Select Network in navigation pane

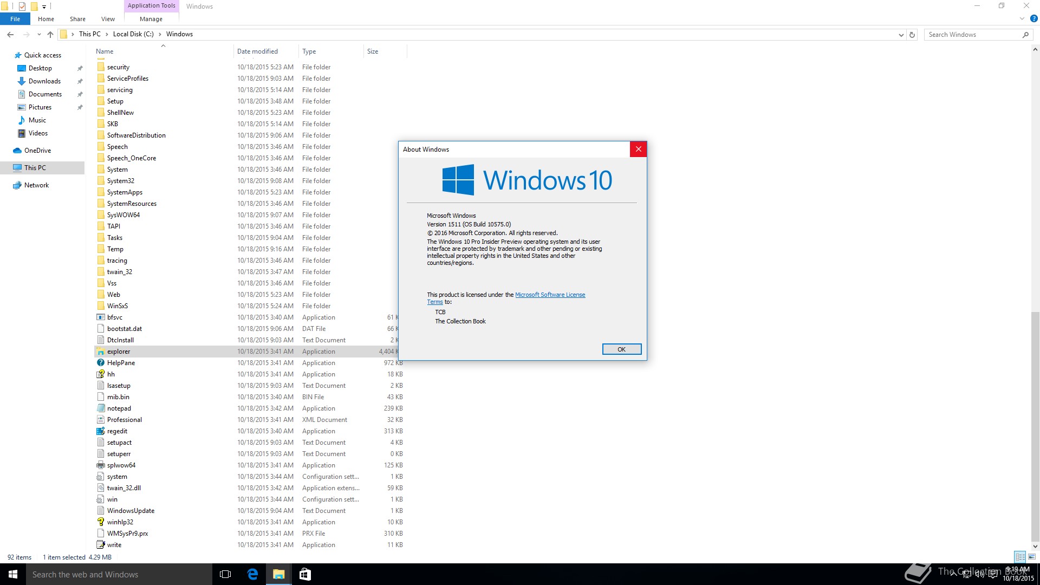(36, 185)
